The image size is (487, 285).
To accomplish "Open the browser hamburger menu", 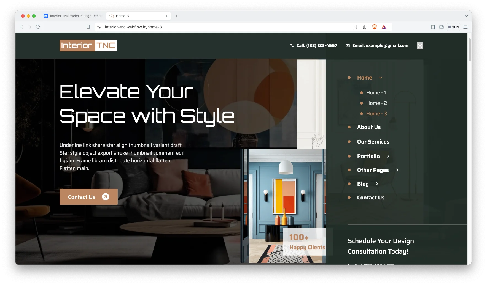I will point(466,27).
